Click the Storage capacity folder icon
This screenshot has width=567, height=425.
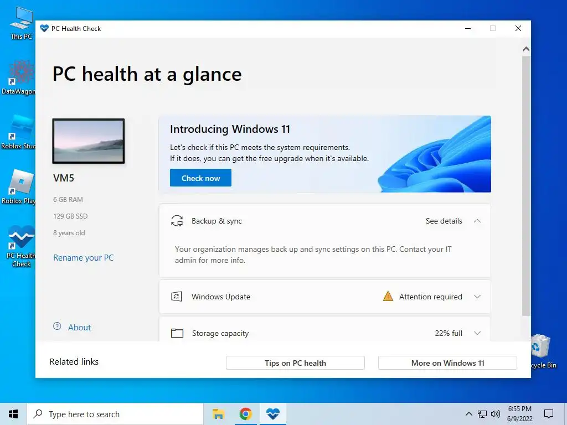(177, 333)
